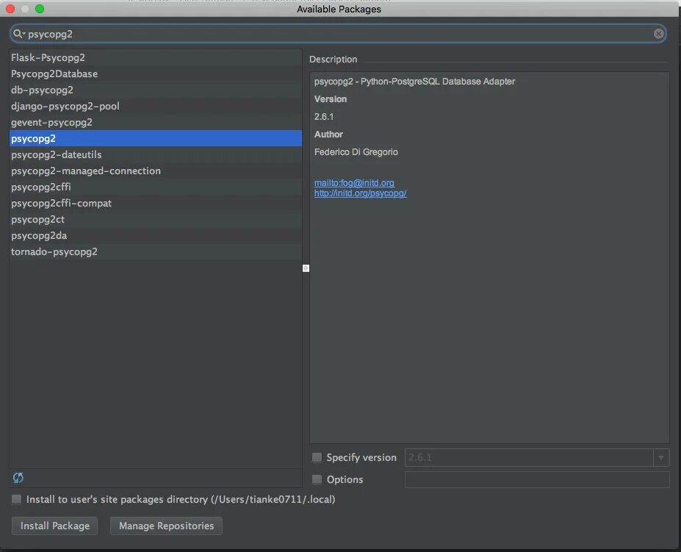
Task: Select Flask-Psycopg2 in the package list
Action: [156, 57]
